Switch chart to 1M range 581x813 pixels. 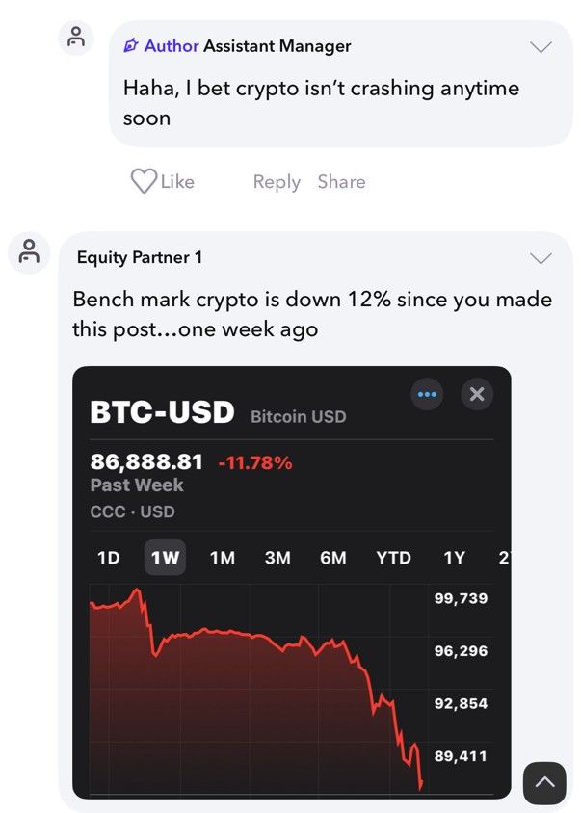pos(223,558)
